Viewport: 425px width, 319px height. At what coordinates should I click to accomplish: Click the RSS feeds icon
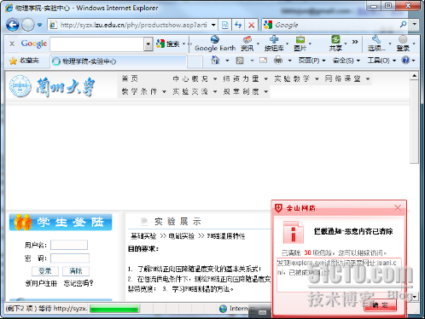[x=240, y=61]
